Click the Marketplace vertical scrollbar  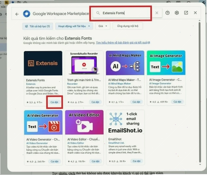(200, 92)
